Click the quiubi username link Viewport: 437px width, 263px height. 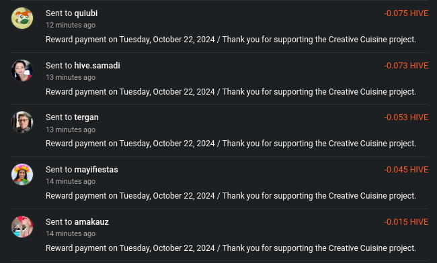pos(86,13)
